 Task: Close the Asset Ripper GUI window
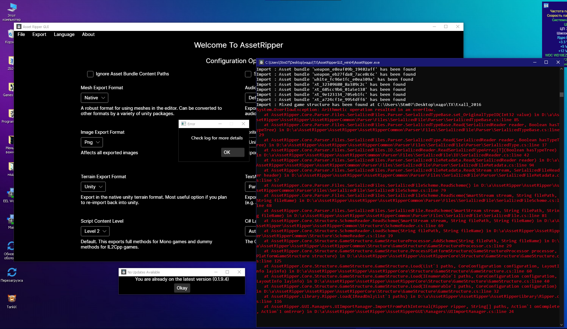point(458,26)
